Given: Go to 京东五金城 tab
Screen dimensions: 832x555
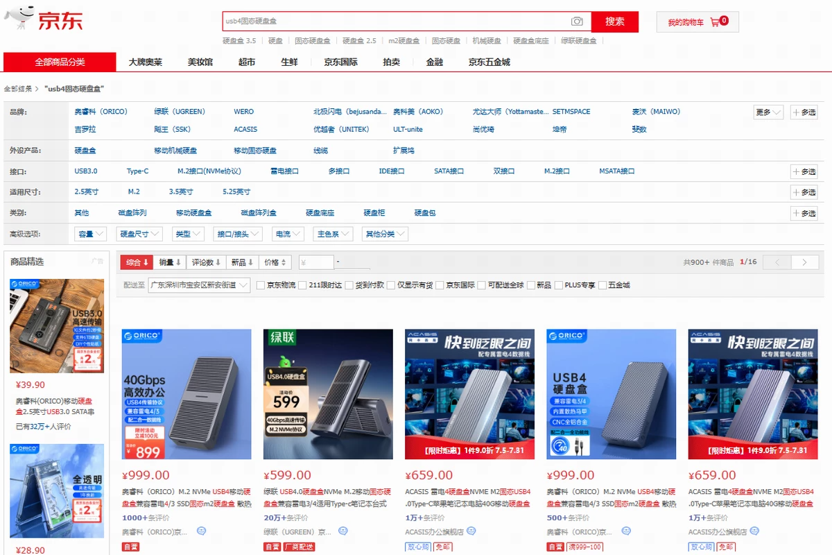Looking at the screenshot, I should click(x=489, y=62).
